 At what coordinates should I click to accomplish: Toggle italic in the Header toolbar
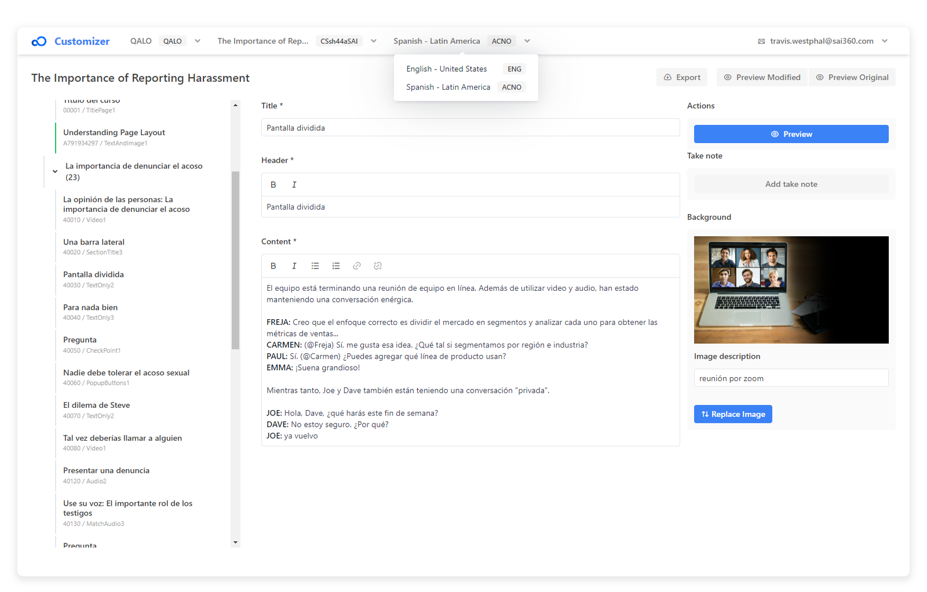point(294,185)
